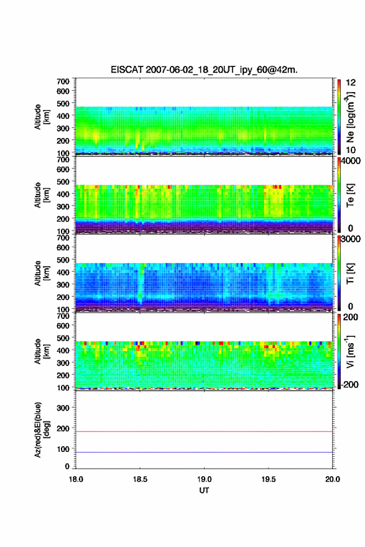Click the Vi velocity color bar
The image size is (365, 547).
339,351
